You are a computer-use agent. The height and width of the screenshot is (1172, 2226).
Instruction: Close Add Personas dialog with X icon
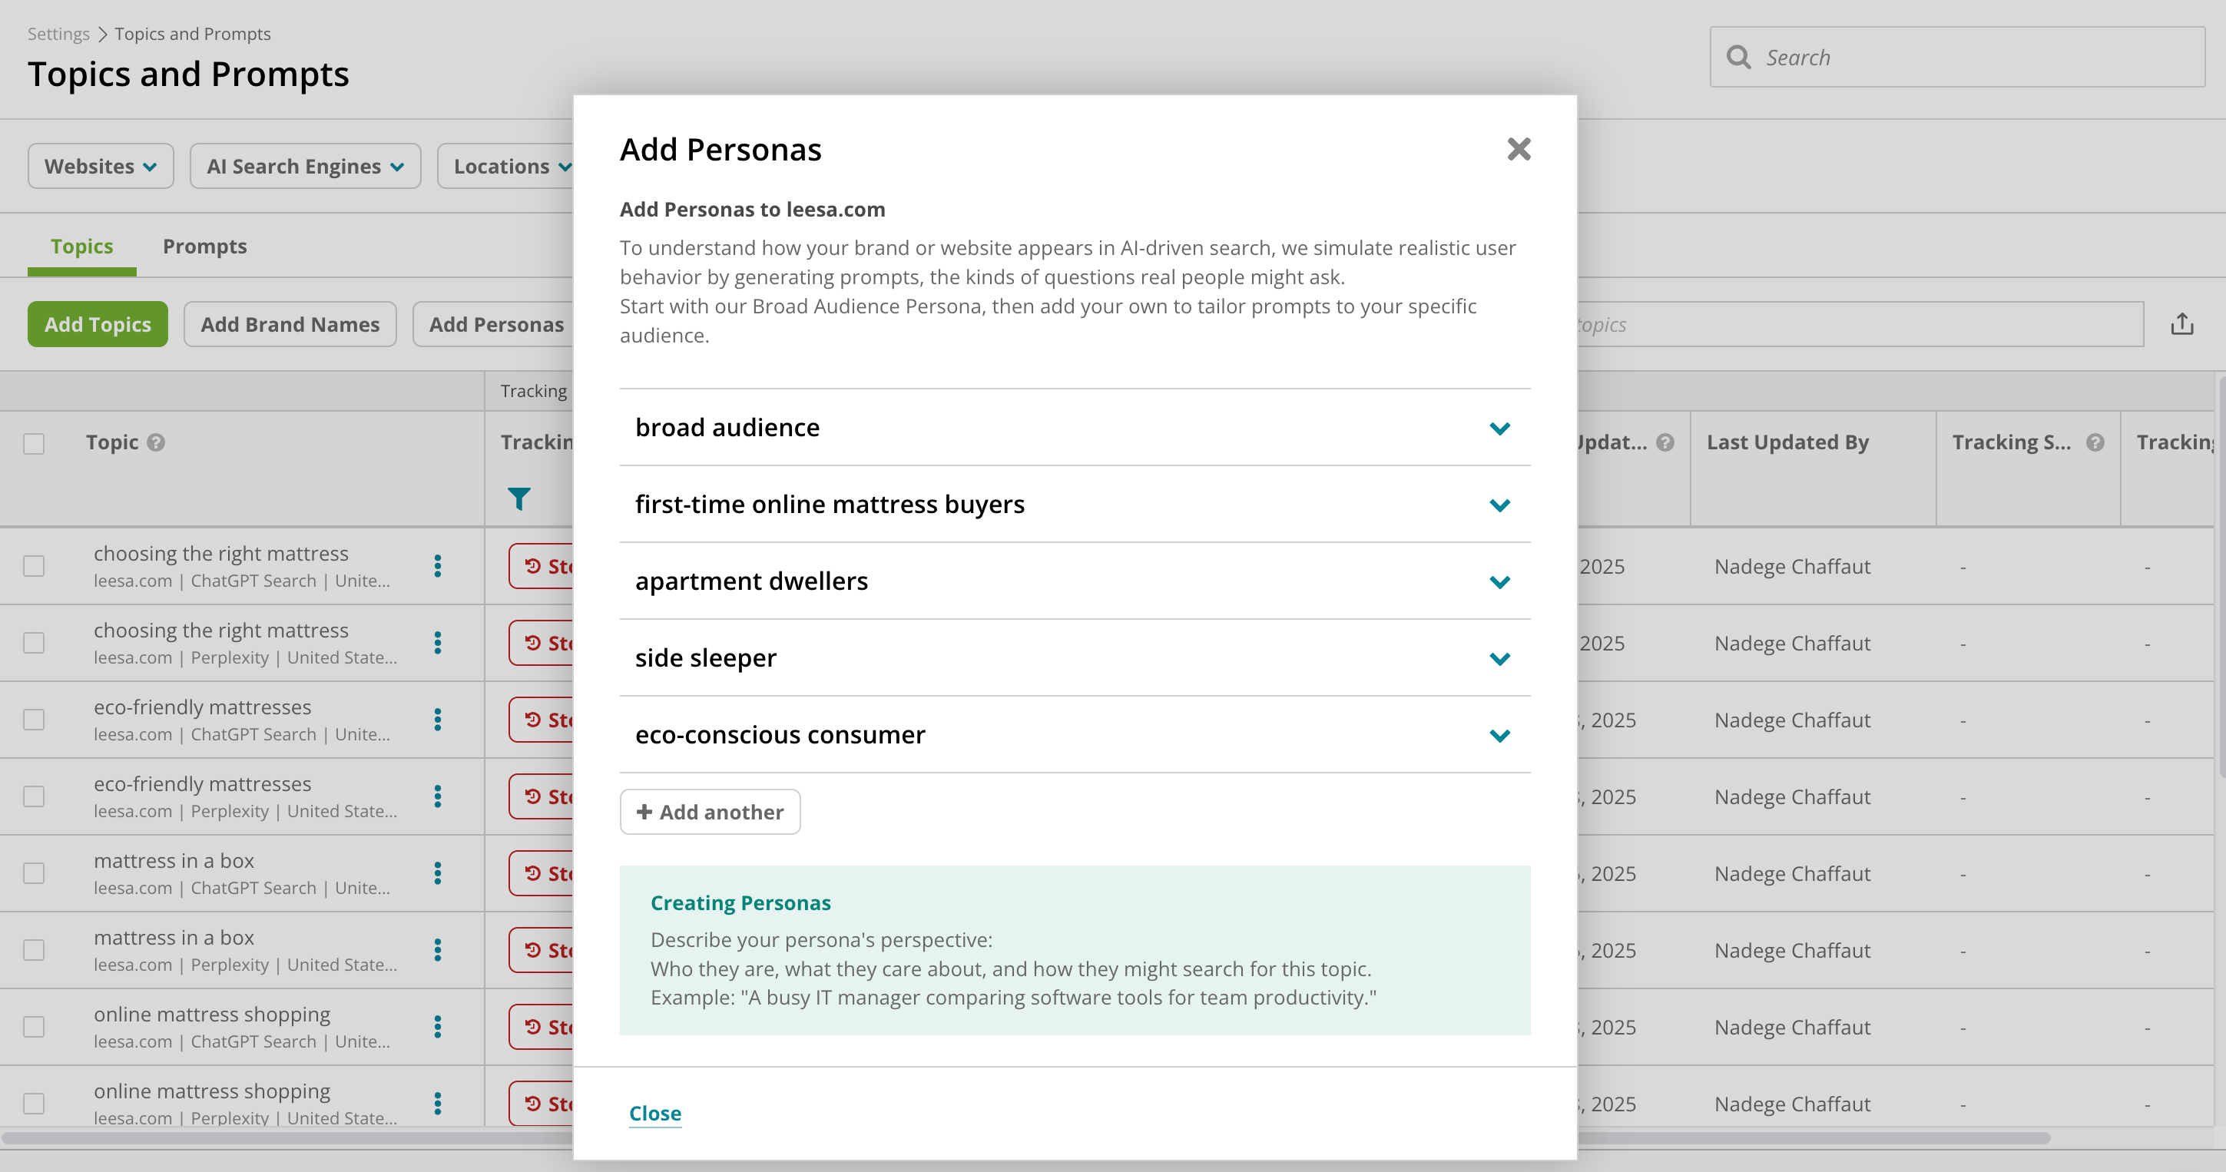pyautogui.click(x=1519, y=150)
